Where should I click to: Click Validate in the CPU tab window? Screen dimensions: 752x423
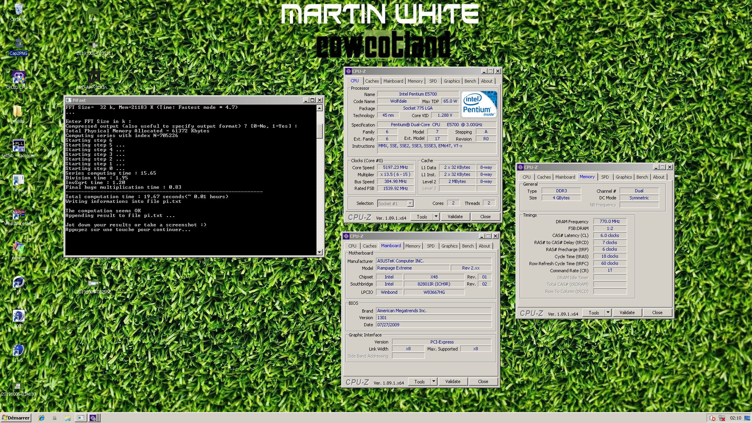(x=455, y=217)
